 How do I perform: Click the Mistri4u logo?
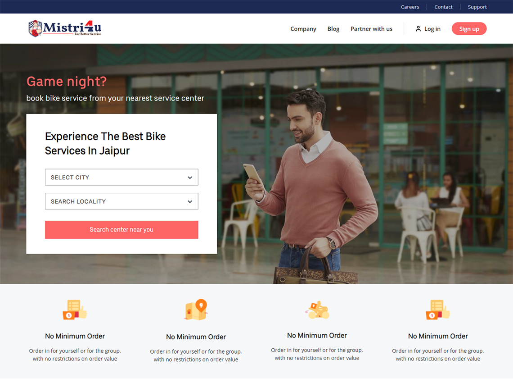(x=65, y=28)
